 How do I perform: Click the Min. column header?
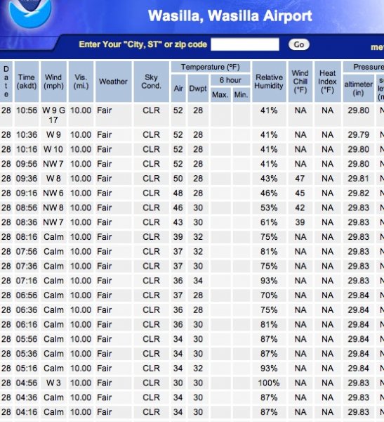coord(241,95)
